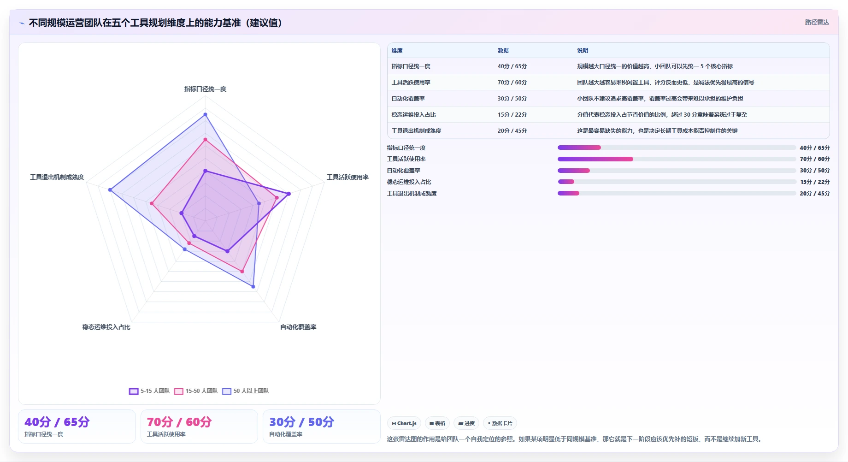Click the description starting 这是最容易缺失的能力

[x=657, y=131]
